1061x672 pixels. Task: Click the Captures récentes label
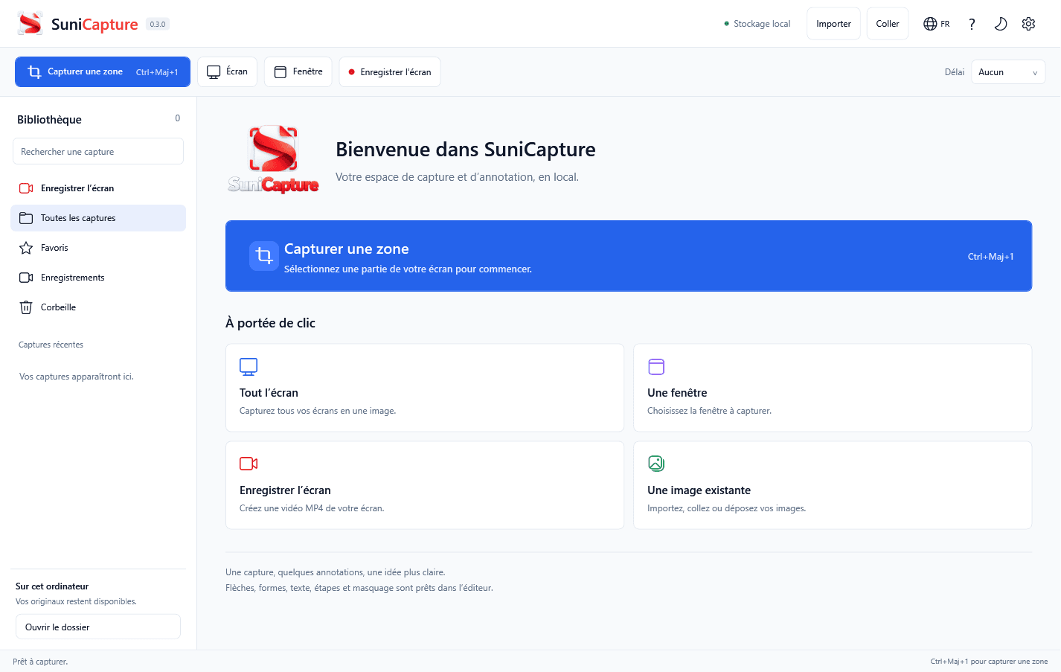click(x=51, y=345)
